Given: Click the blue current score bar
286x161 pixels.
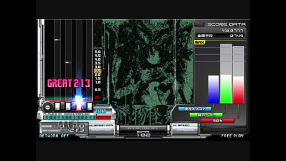Looking at the screenshot, I should click(x=214, y=89).
